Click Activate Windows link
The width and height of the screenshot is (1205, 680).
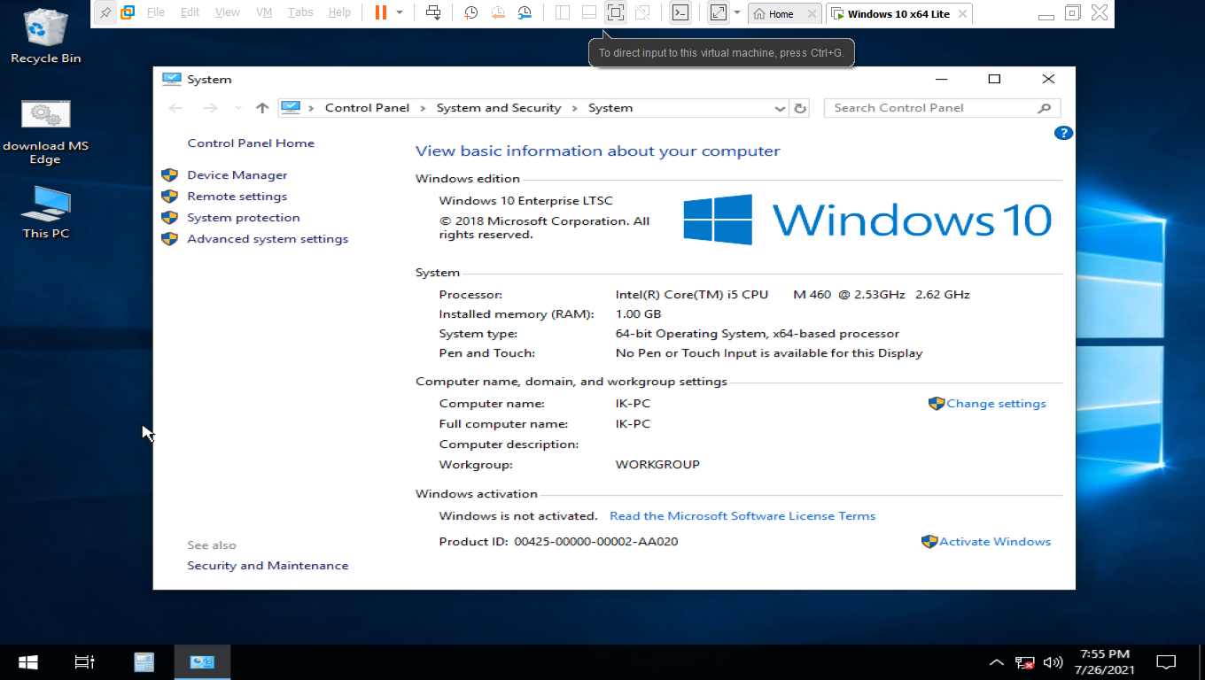click(995, 542)
